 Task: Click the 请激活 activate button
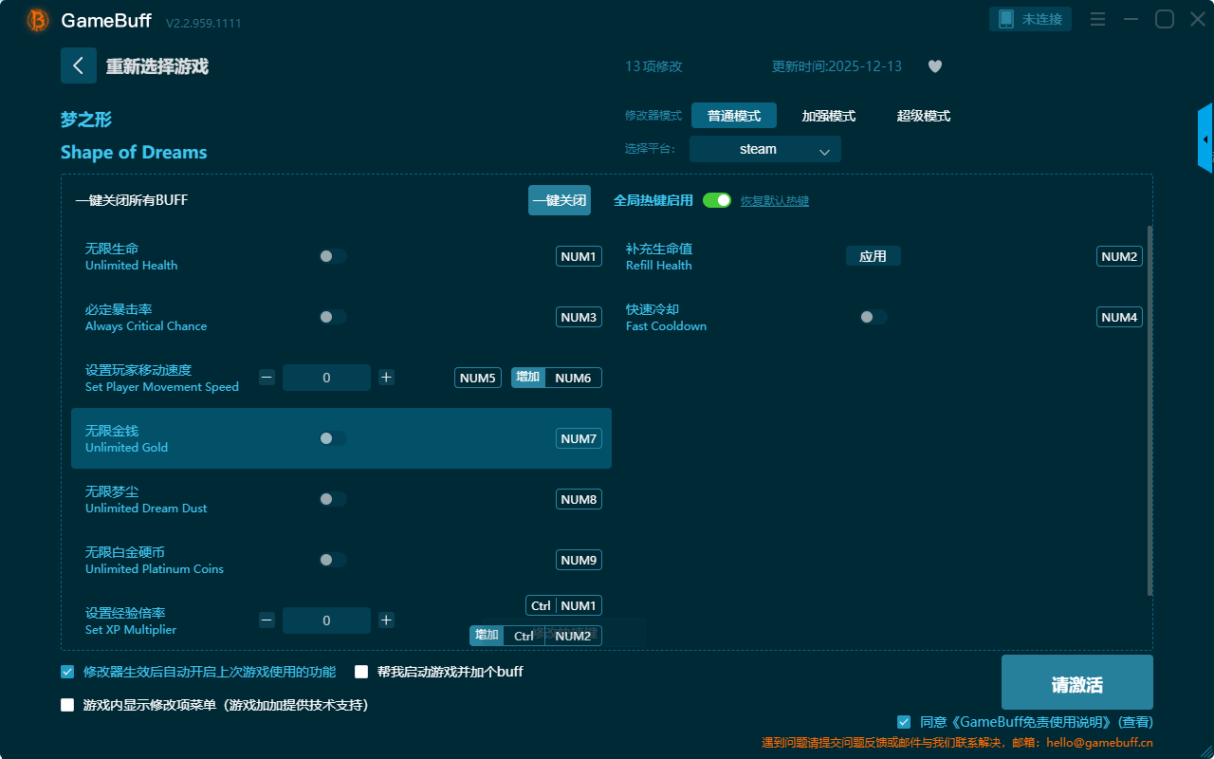[x=1076, y=682]
